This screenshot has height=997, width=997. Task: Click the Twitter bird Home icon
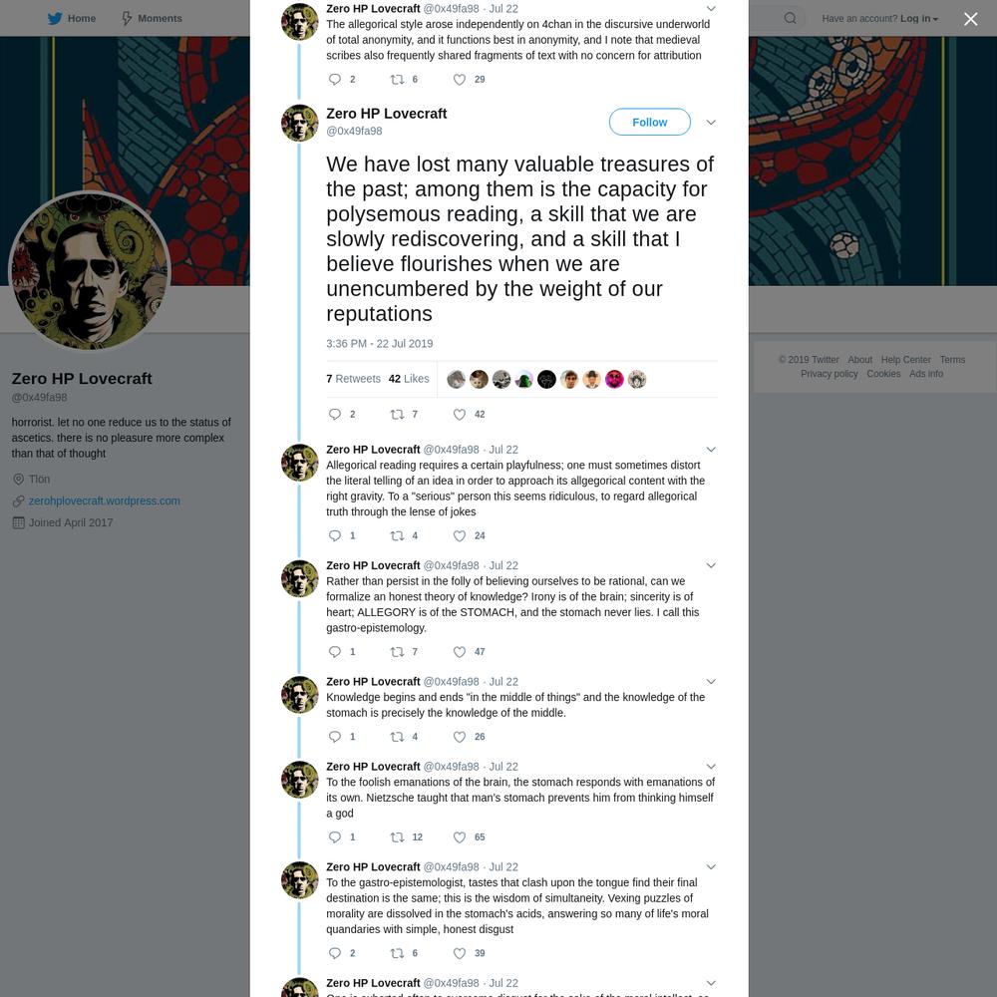coord(55,18)
